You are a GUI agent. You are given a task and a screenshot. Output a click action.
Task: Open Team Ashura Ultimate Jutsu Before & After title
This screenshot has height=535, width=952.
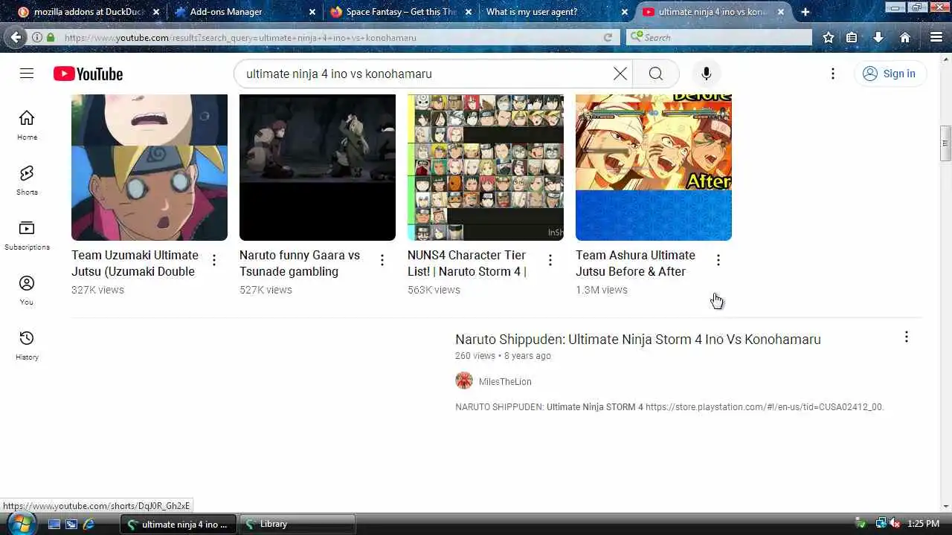(x=636, y=263)
